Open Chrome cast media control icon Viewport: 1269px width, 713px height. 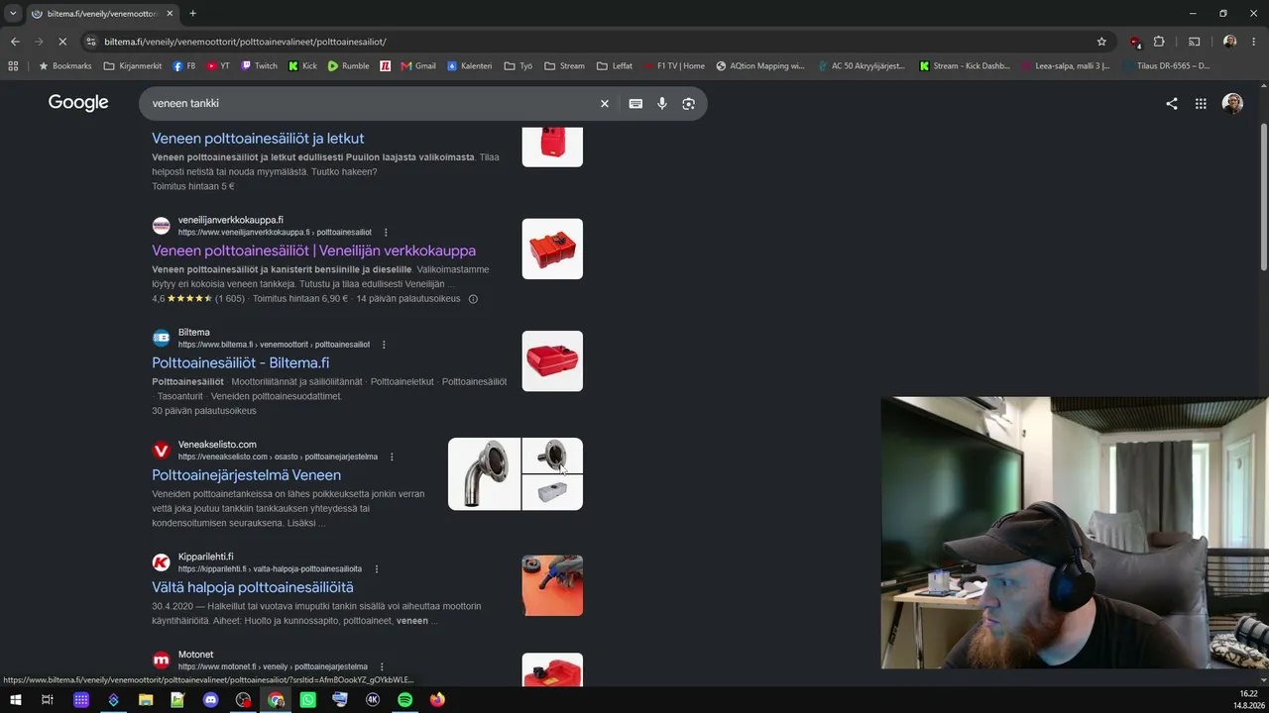[1194, 42]
